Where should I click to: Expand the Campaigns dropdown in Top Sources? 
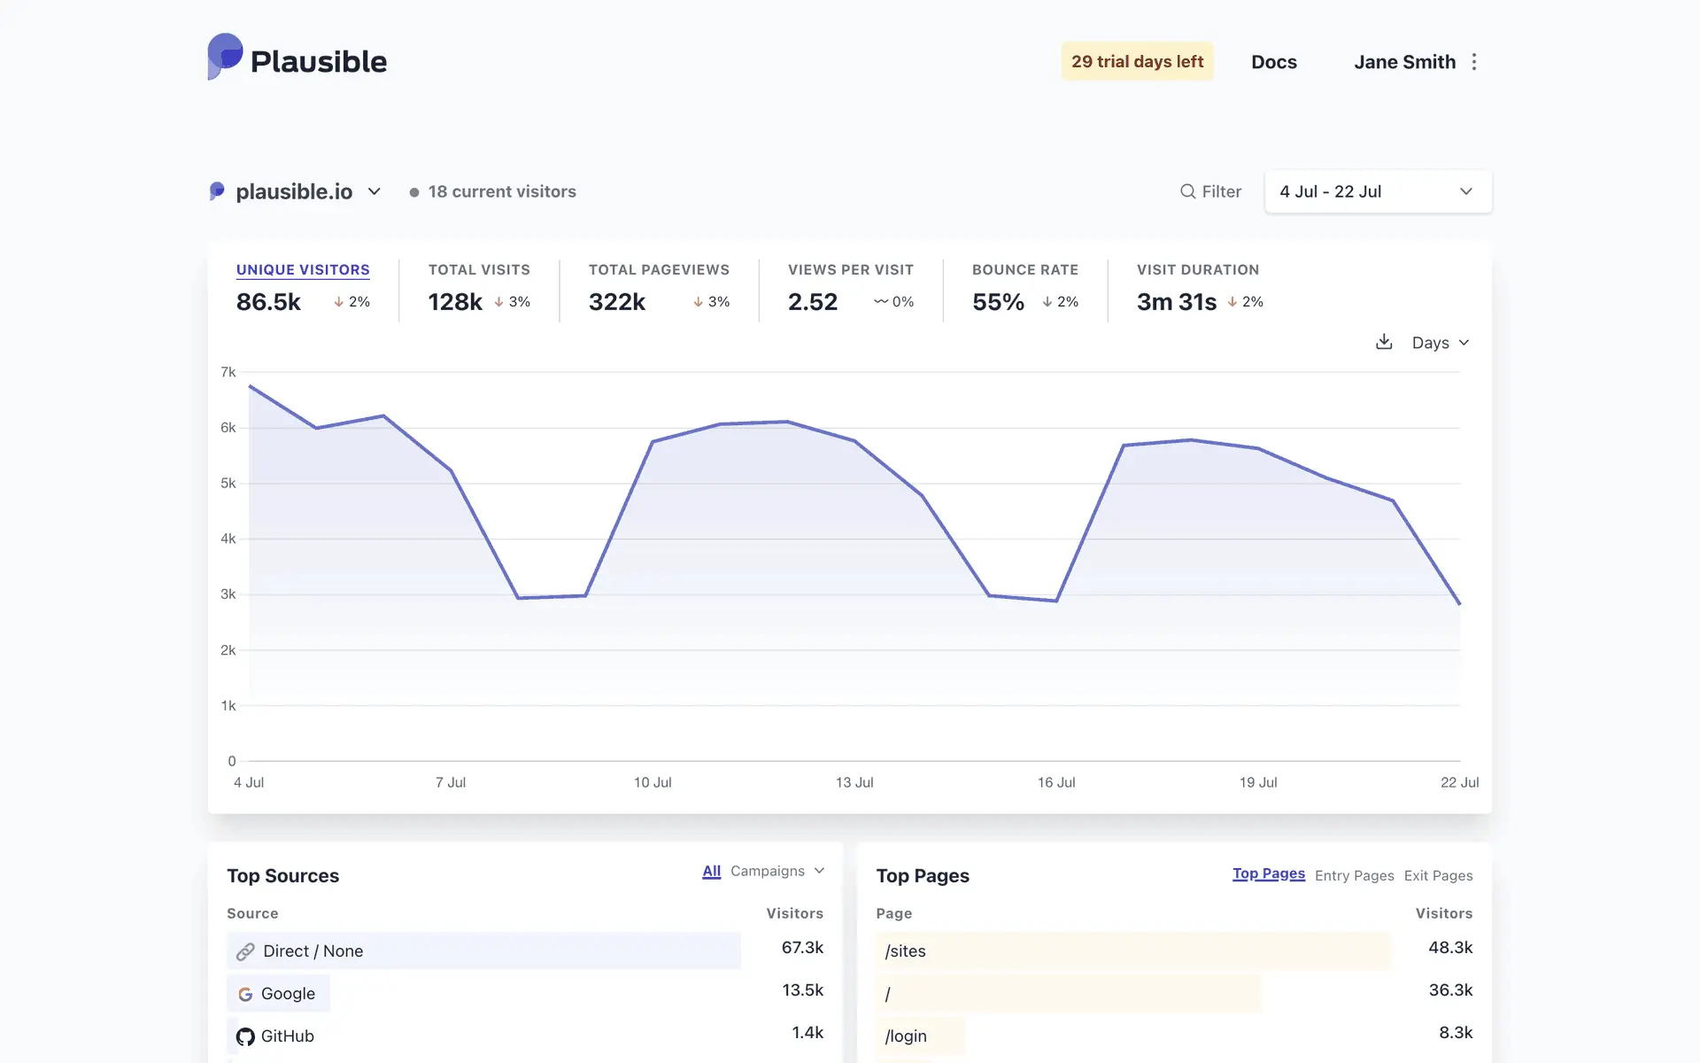(777, 871)
